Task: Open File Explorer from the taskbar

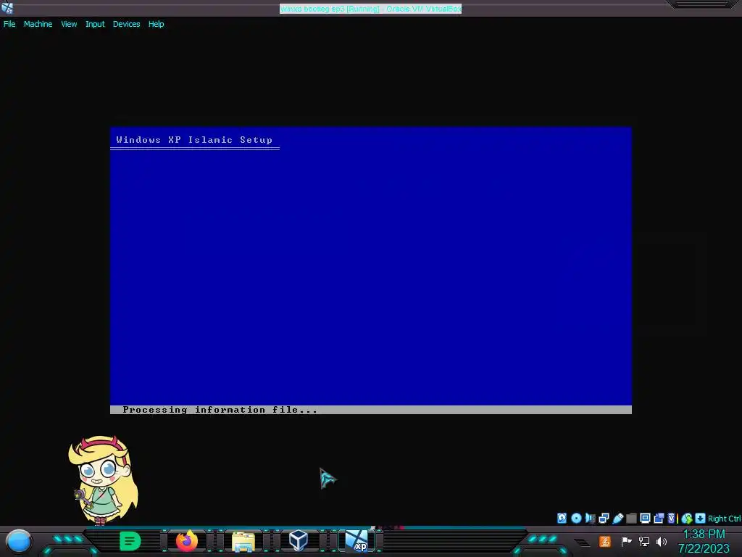Action: click(x=243, y=541)
